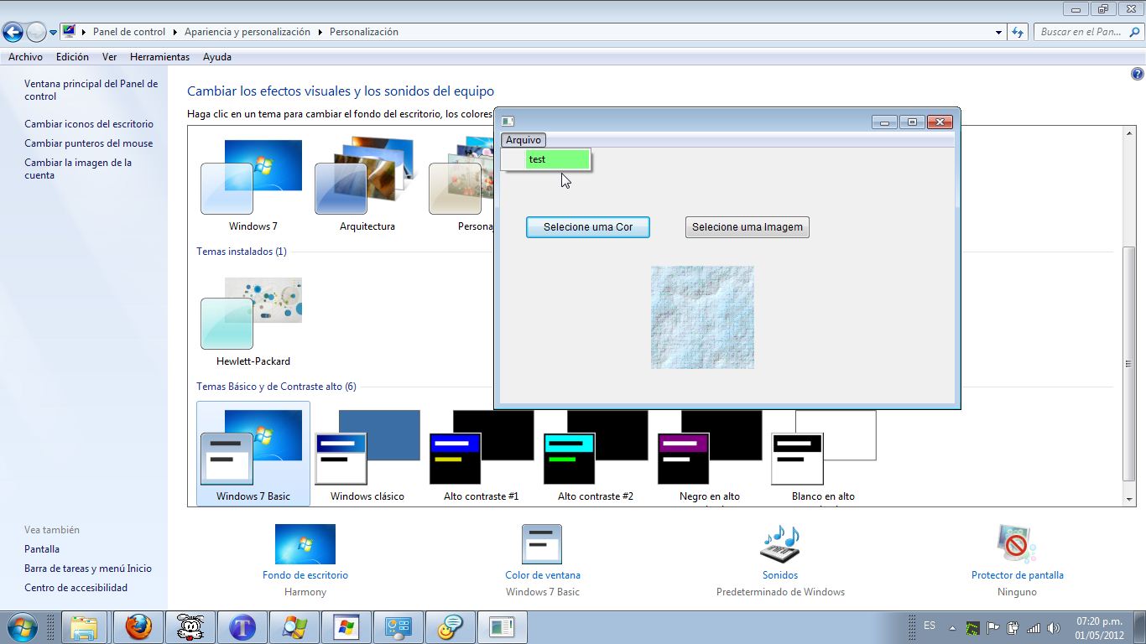The width and height of the screenshot is (1146, 644).
Task: Click the refresh button beside address bar
Action: (1018, 32)
